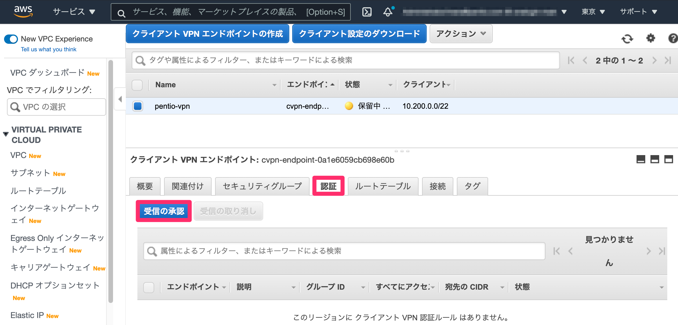Viewport: 678px width, 325px height.
Task: Set details pane to half-height layout
Action: pyautogui.click(x=655, y=159)
